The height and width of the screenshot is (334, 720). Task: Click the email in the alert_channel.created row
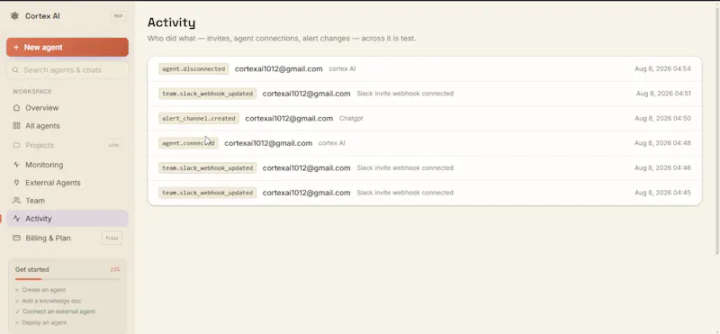289,119
